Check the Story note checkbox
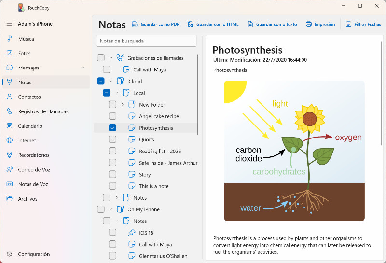Viewport: 386px width, 263px height. tap(112, 174)
